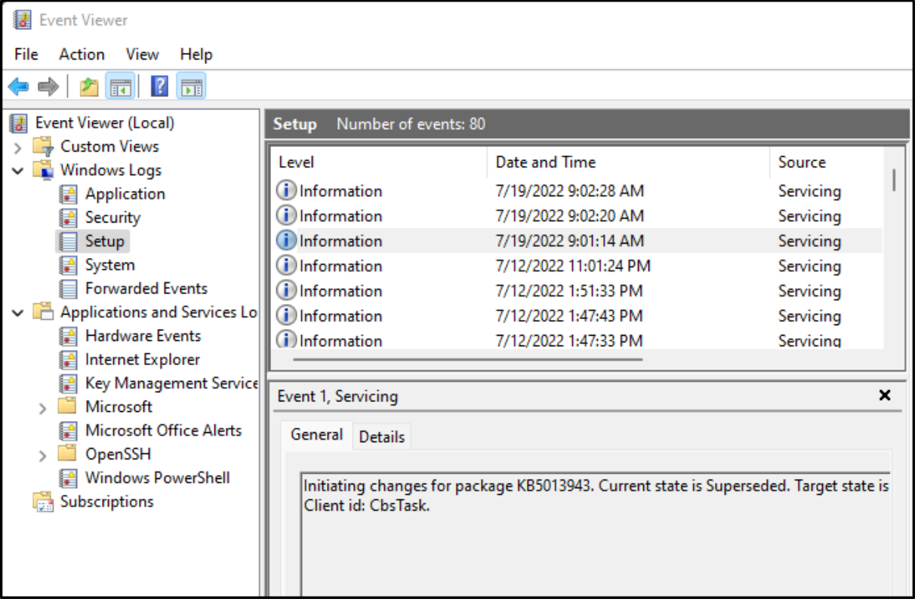
Task: Collapse the Applications and Services Logs node
Action: [x=18, y=312]
